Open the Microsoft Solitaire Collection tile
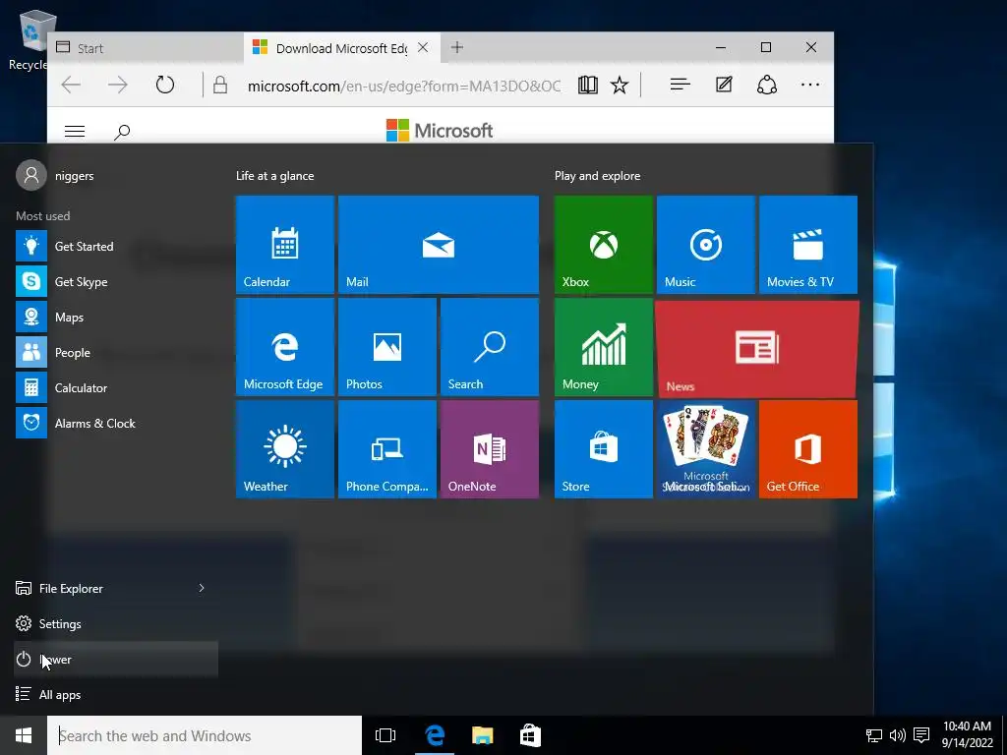This screenshot has width=1007, height=755. 706,448
